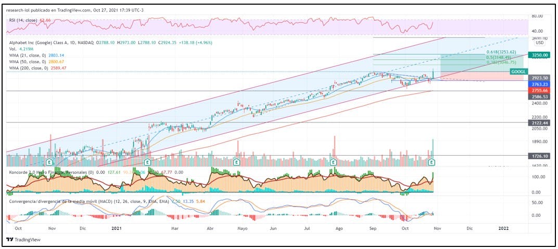558x249 pixels.
Task: Click the 1890.00 price axis value
Action: [540, 141]
